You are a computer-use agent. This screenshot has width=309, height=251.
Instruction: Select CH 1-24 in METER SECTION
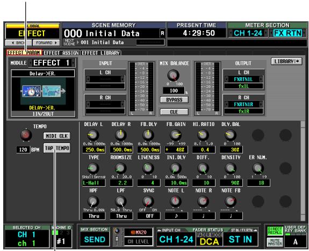coord(248,33)
